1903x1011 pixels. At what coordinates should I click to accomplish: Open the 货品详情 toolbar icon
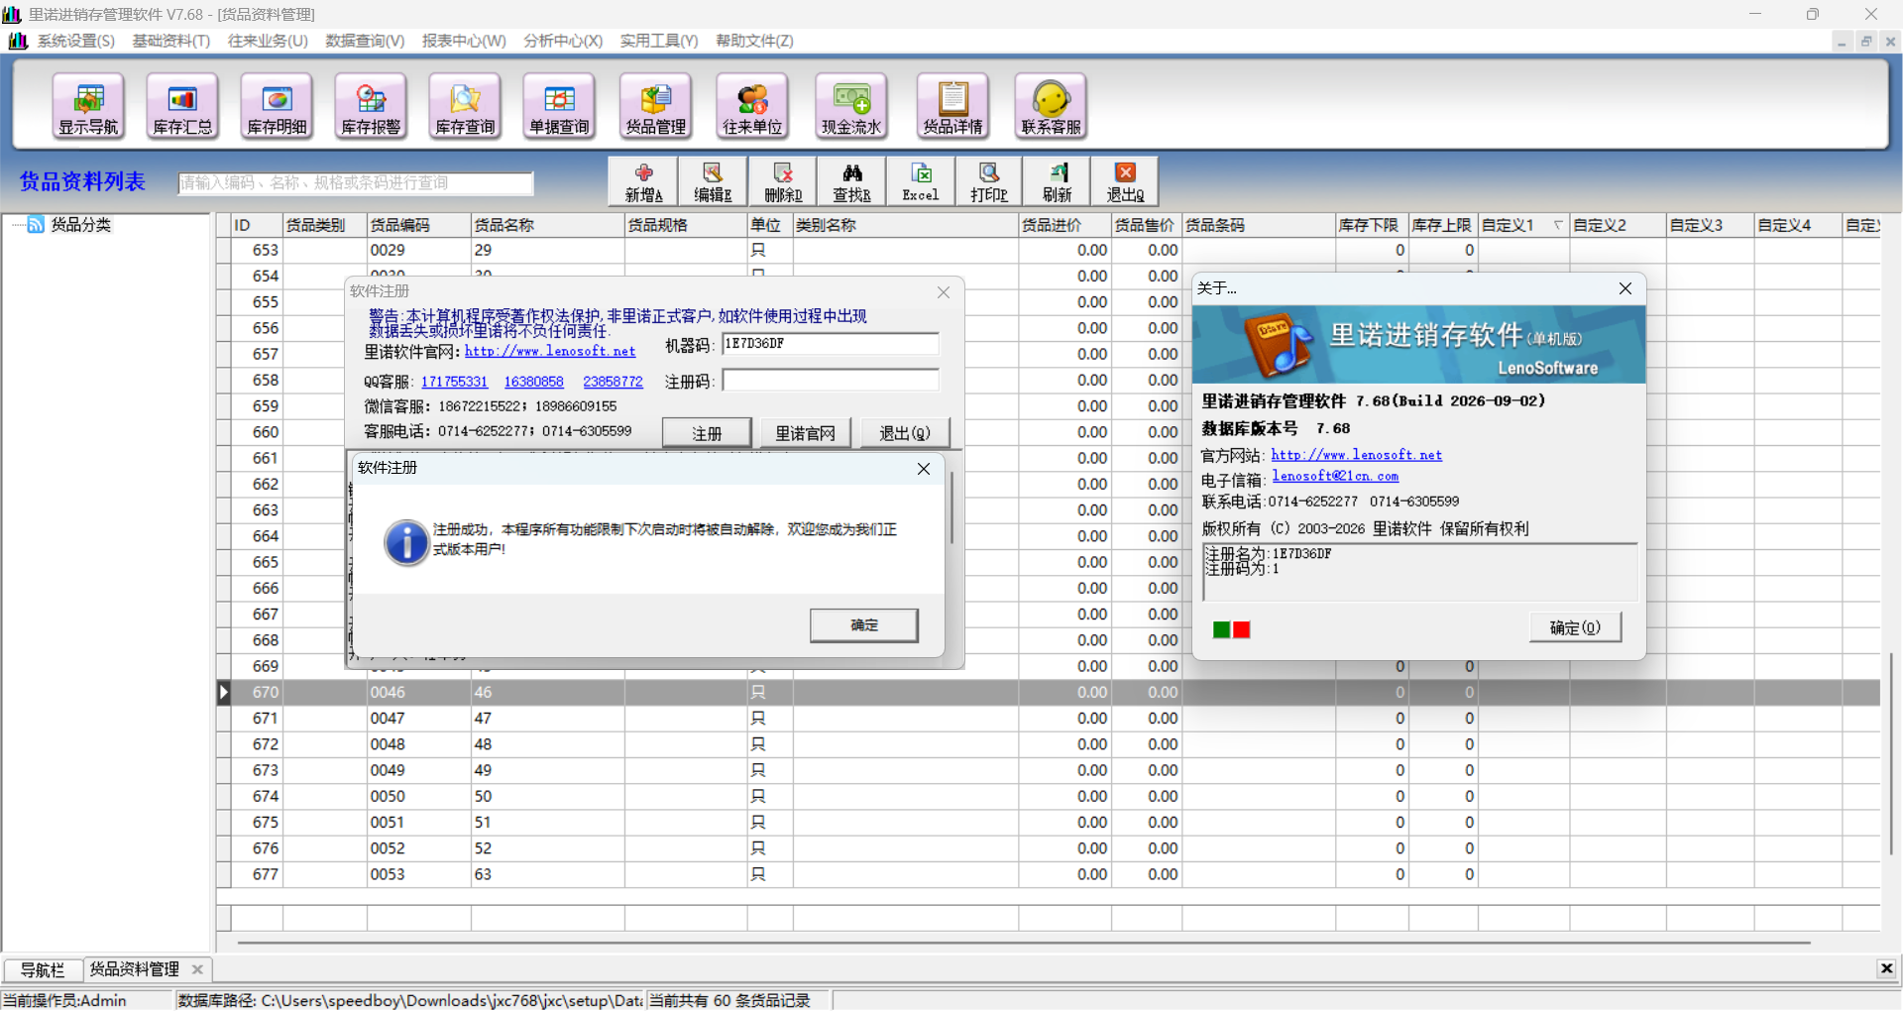pyautogui.click(x=952, y=106)
